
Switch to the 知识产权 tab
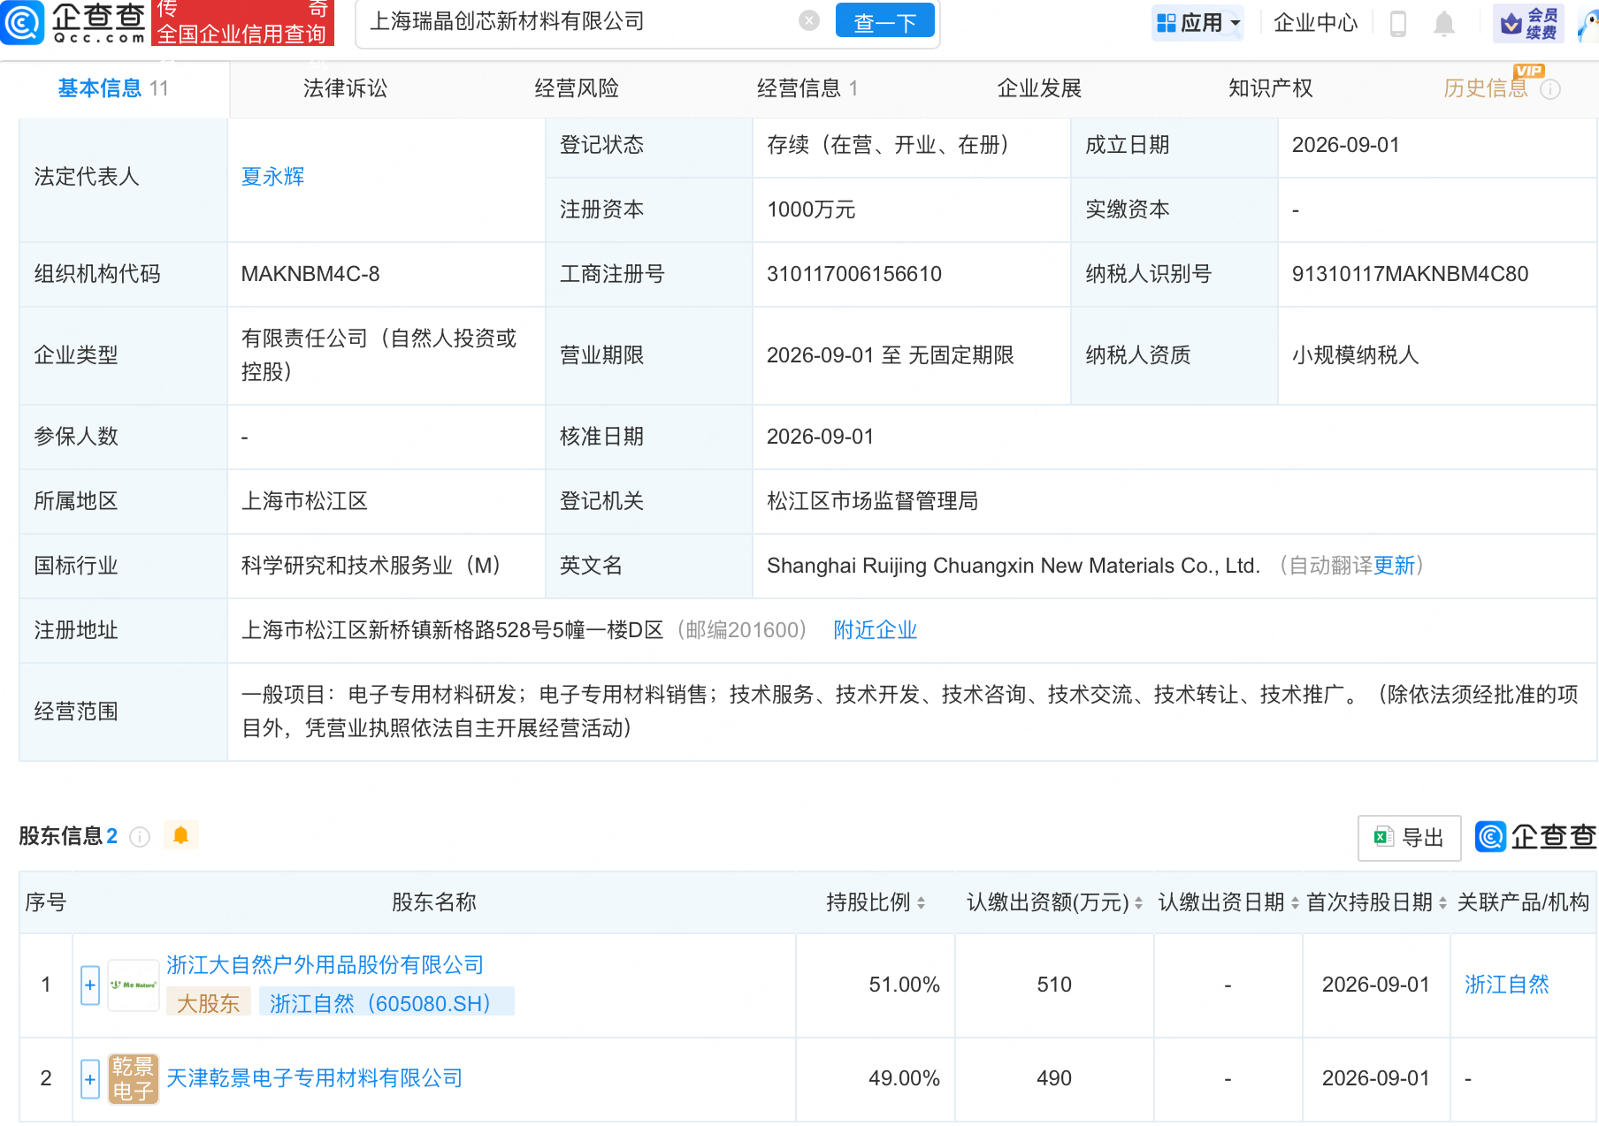pyautogui.click(x=1270, y=88)
